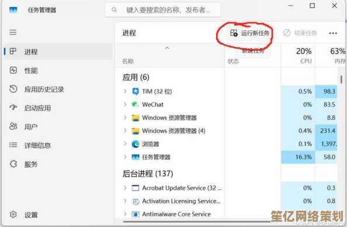Screen dimensions: 347x227
Task: Open 设置 (Settings) at sidebar bottom
Action: pos(31,215)
